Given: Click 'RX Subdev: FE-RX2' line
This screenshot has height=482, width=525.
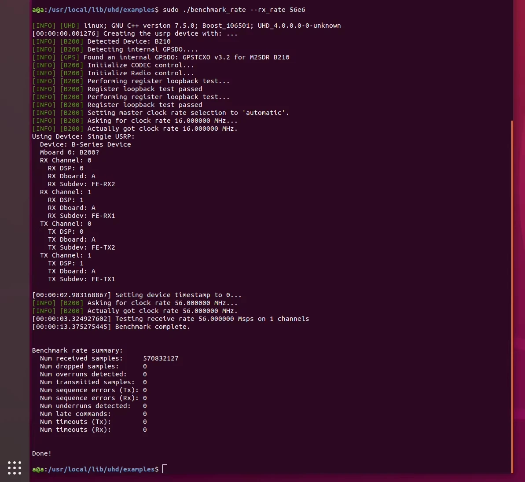Looking at the screenshot, I should [81, 184].
